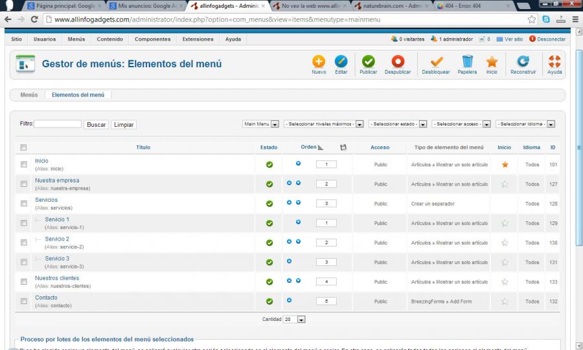Click order number field for Nuestra empresa

(x=326, y=184)
